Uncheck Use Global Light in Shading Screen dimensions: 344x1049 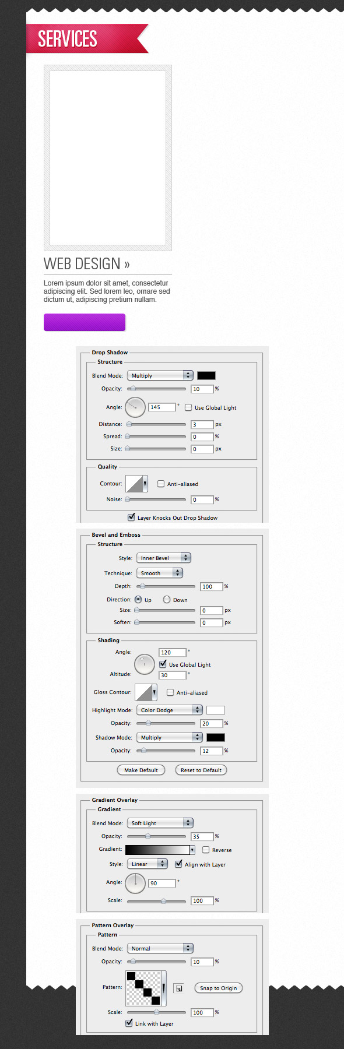click(163, 664)
